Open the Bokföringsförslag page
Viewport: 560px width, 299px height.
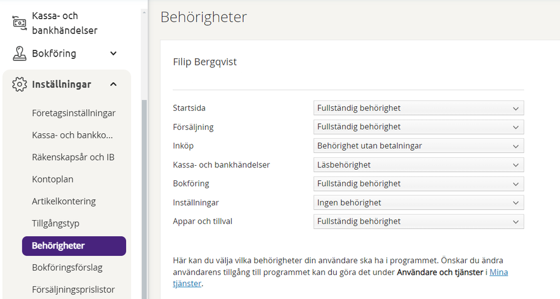point(67,268)
